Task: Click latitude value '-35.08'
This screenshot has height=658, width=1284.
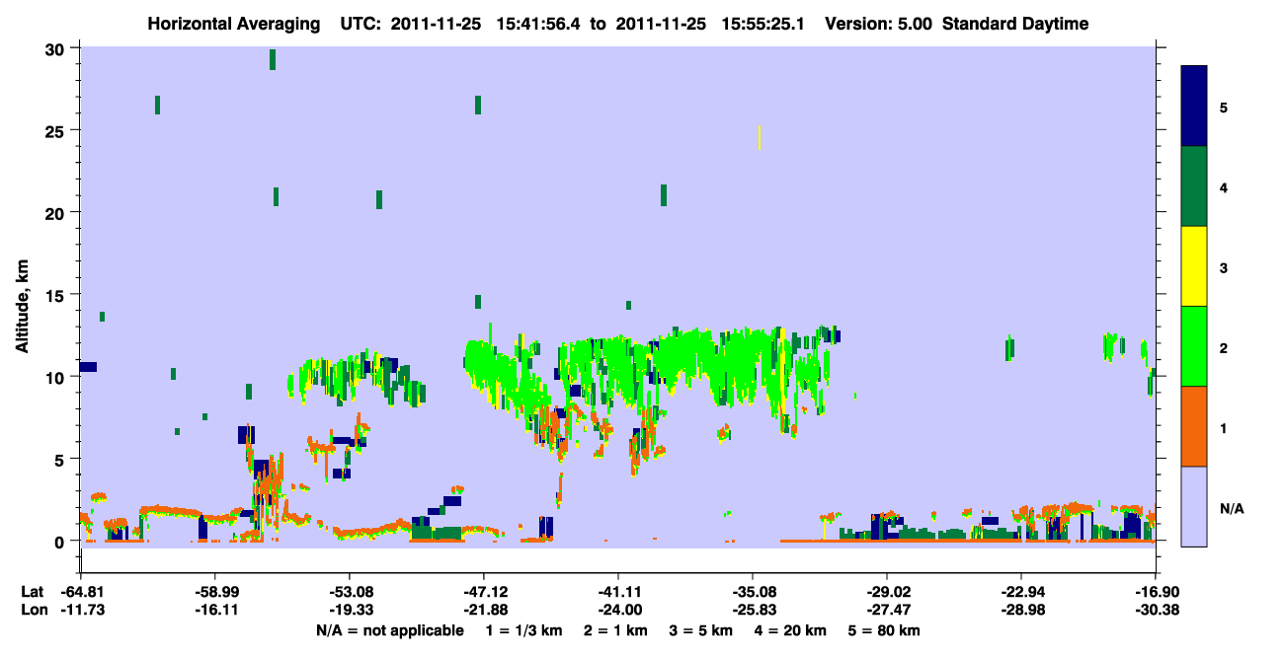Action: point(753,592)
